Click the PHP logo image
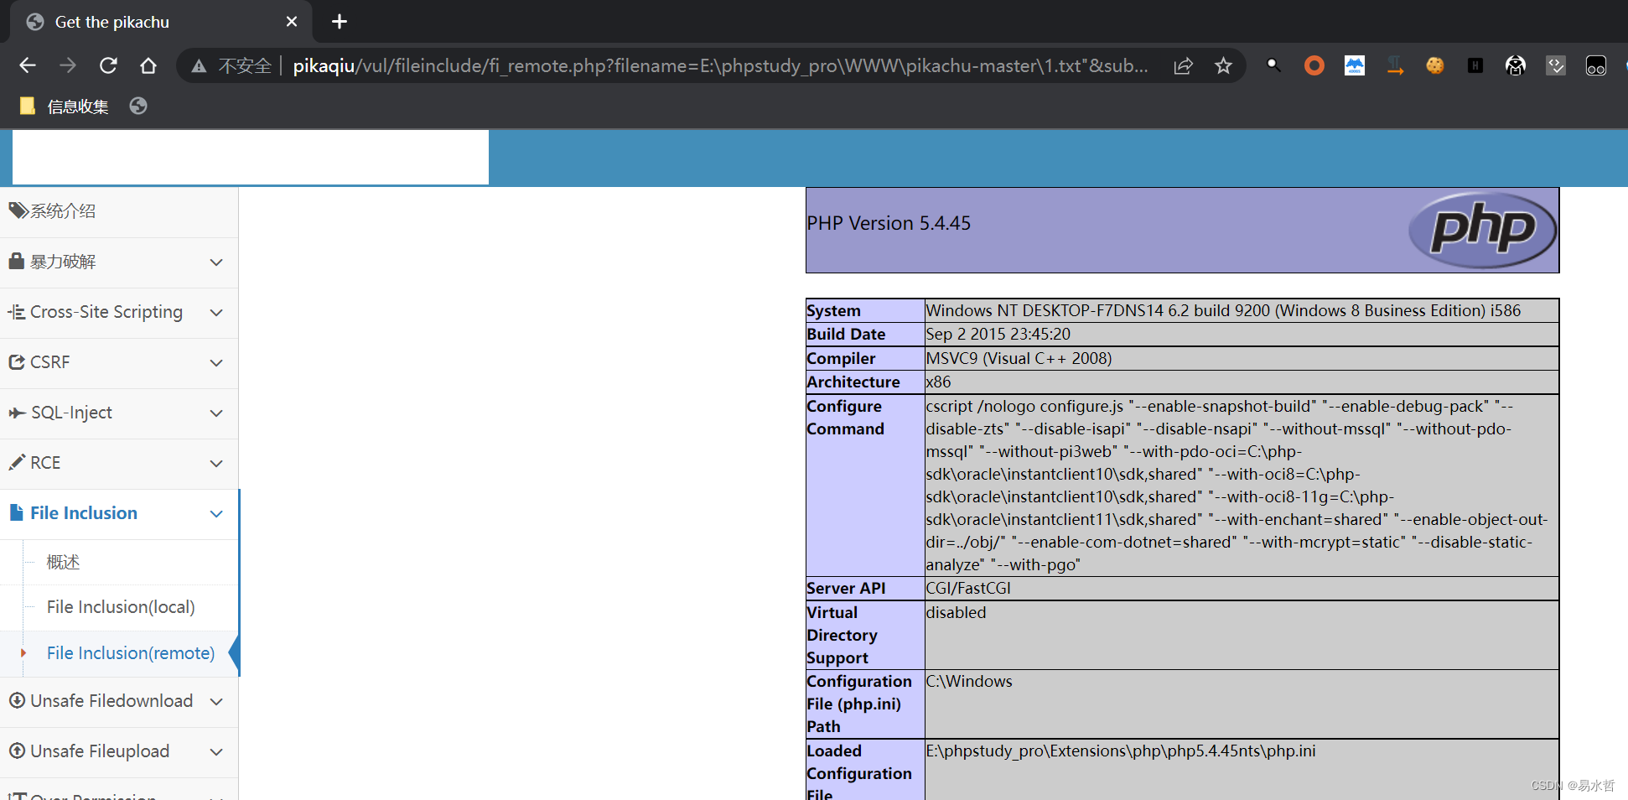 [1482, 230]
